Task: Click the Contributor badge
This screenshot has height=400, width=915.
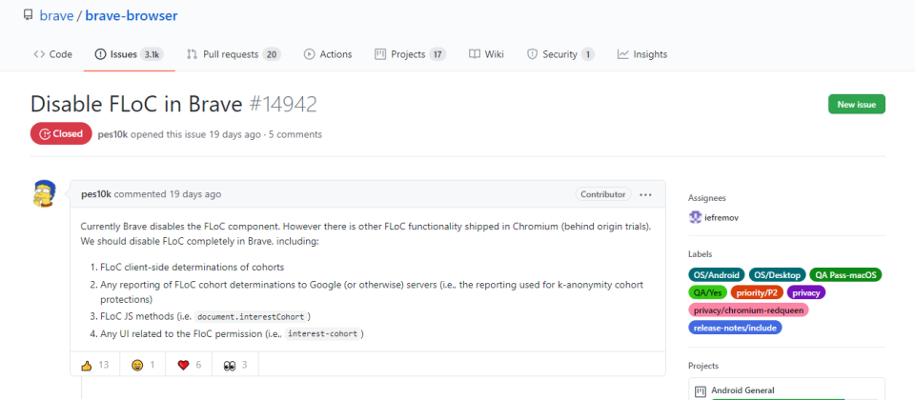Action: pyautogui.click(x=603, y=194)
